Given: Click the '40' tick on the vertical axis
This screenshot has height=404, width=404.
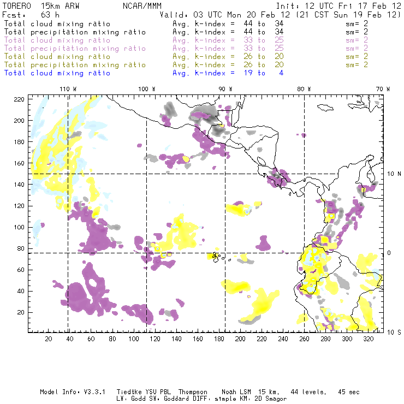Looking at the screenshot, I should coord(21,291).
